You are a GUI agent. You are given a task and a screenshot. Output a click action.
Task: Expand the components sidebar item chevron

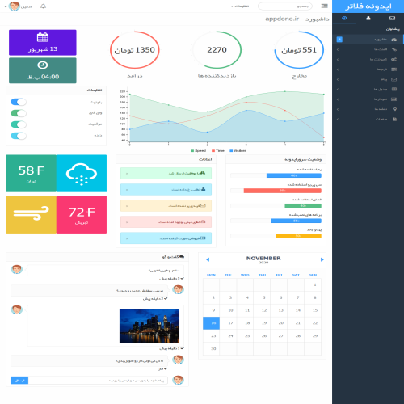(338, 60)
